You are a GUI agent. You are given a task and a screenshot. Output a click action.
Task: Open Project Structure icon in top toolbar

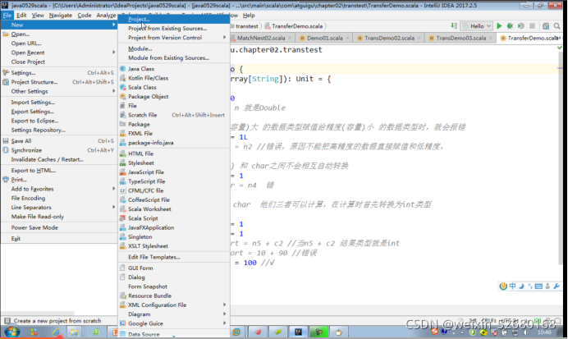(546, 25)
